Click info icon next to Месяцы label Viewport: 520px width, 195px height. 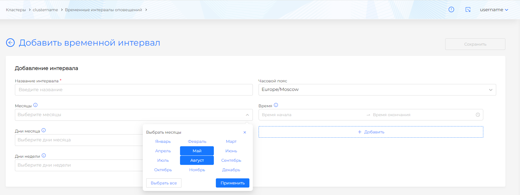click(36, 105)
